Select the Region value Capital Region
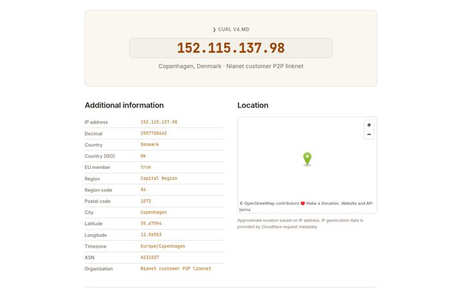462x288 pixels. click(159, 178)
